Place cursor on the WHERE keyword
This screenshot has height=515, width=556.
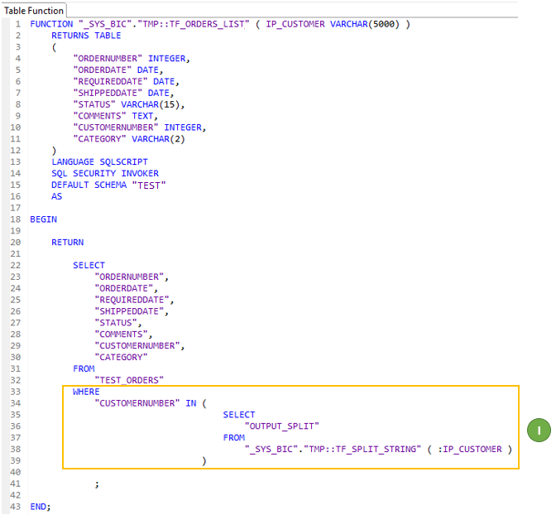click(x=86, y=392)
